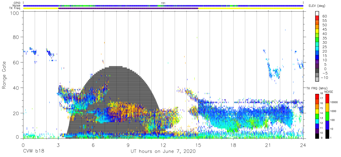The image size is (341, 157).
Task: Click the purple segment of the TX Freq bar
Action: point(128,8)
